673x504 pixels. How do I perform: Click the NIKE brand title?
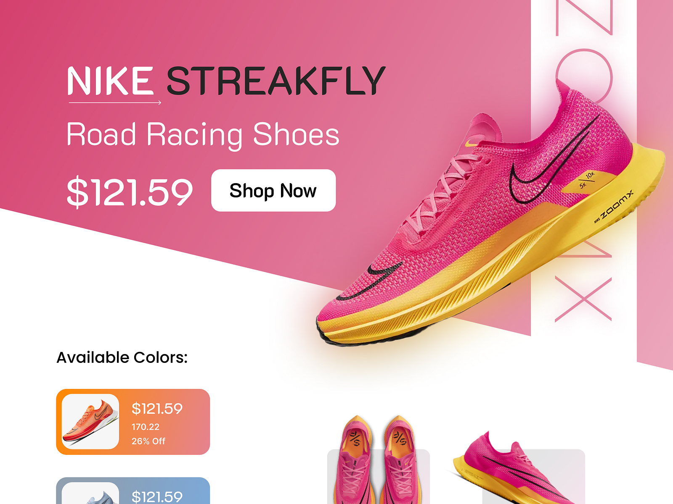(x=110, y=81)
